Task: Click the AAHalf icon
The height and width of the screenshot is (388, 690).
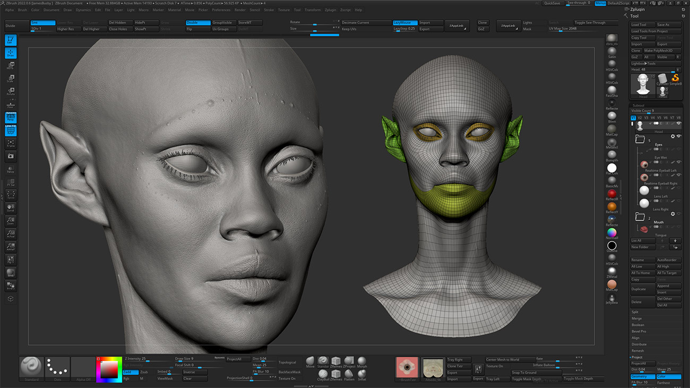Action: pos(11,247)
